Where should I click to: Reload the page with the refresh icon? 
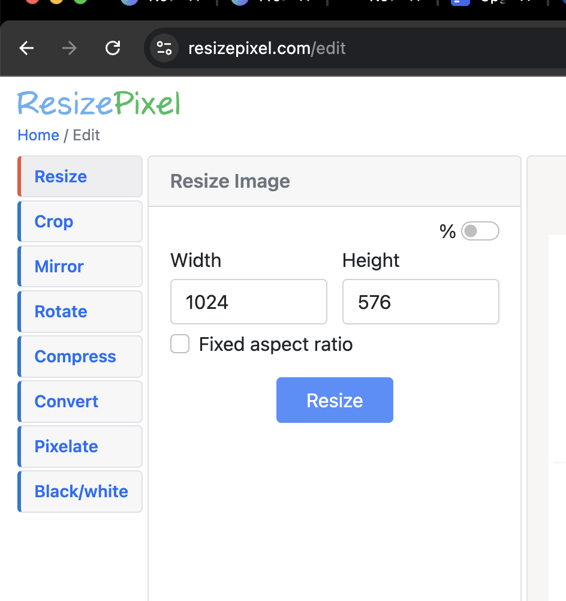coord(113,49)
